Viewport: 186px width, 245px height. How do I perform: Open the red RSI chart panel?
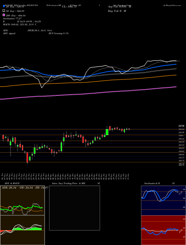pyautogui.click(x=163, y=230)
